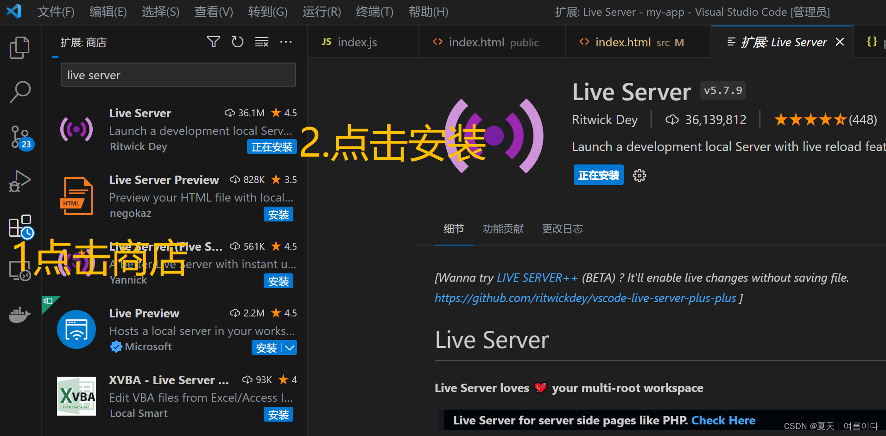886x436 pixels.
Task: Open the Search view in activity bar
Action: click(x=20, y=92)
